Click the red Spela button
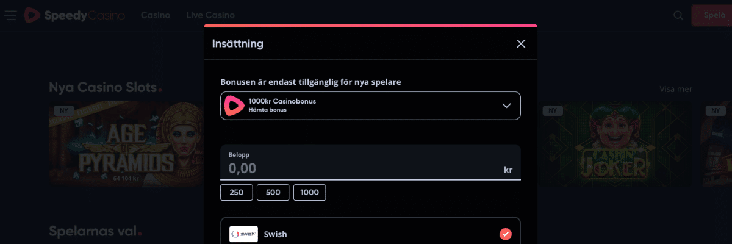732x244 pixels. click(712, 15)
